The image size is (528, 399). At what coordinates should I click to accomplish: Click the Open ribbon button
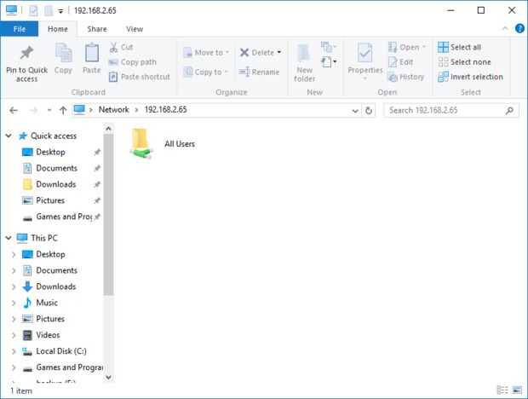[x=407, y=47]
